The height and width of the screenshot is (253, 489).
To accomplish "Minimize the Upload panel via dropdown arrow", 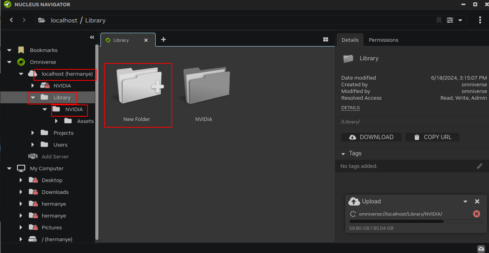I will (x=465, y=201).
